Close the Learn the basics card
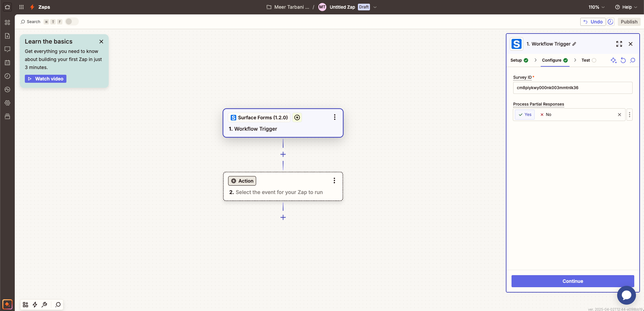 (x=101, y=42)
